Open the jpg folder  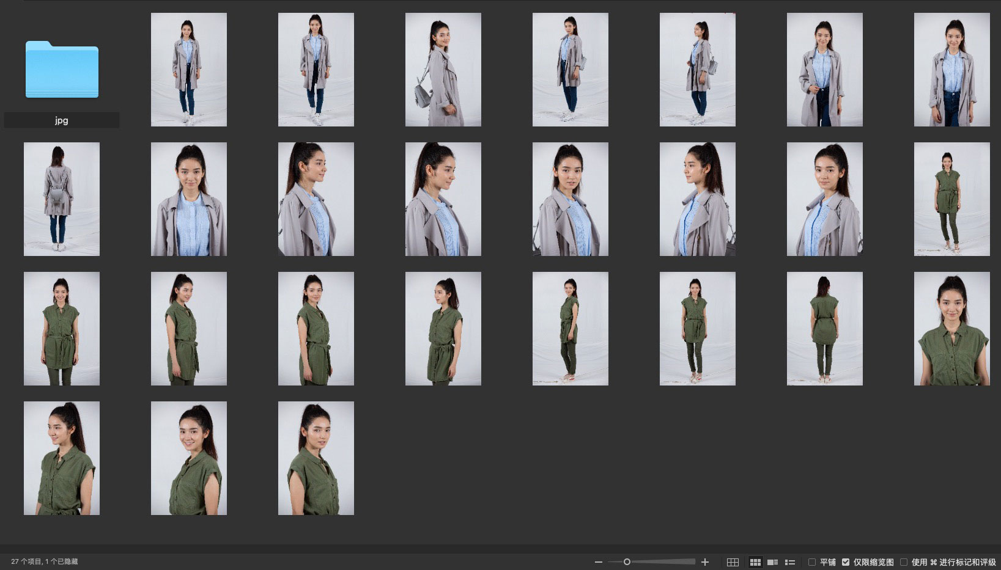coord(62,70)
